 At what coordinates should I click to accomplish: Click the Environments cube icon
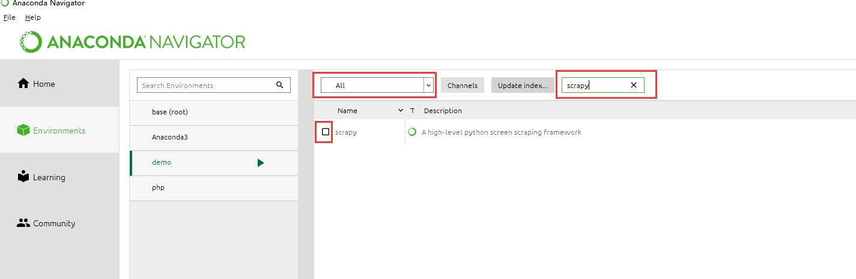pos(23,131)
